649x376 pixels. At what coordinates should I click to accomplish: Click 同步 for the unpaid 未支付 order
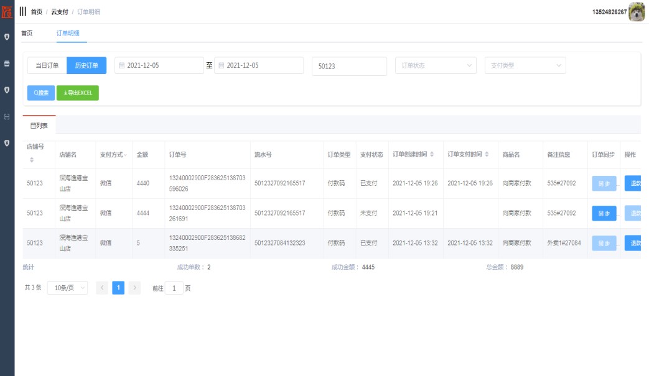tap(604, 213)
